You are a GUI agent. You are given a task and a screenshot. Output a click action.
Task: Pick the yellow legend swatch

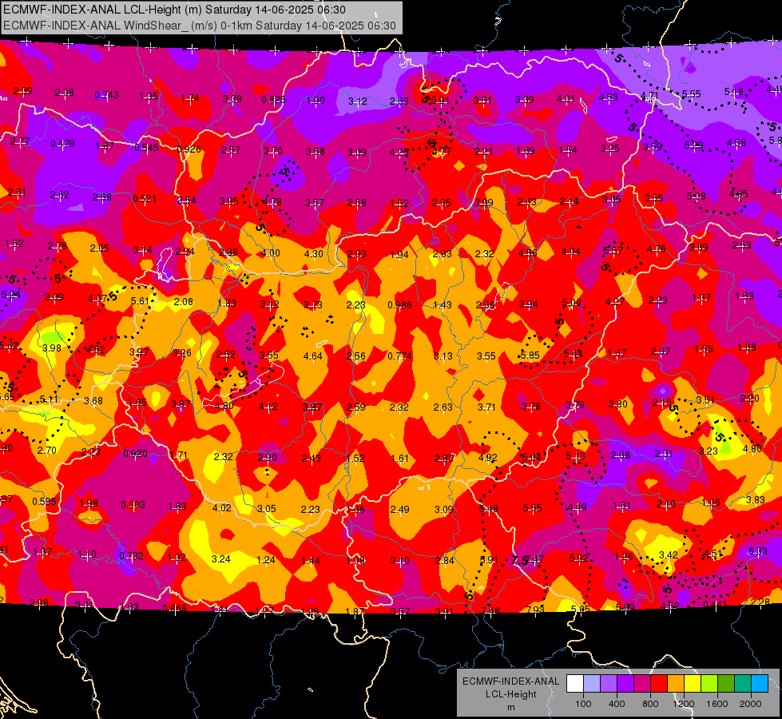click(x=693, y=684)
